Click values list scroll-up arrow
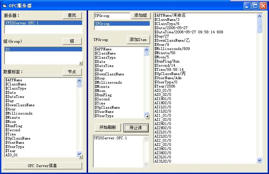The image size is (269, 174). pos(259,16)
